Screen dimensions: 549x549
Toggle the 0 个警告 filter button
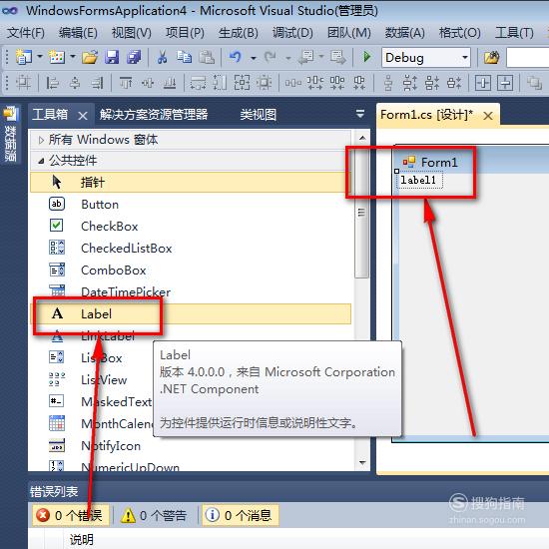point(155,515)
